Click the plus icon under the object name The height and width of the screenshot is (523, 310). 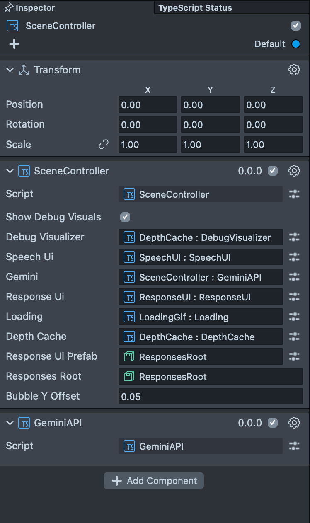14,44
